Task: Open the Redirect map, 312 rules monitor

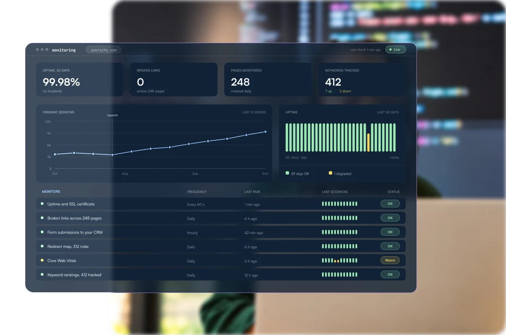Action: (x=221, y=246)
